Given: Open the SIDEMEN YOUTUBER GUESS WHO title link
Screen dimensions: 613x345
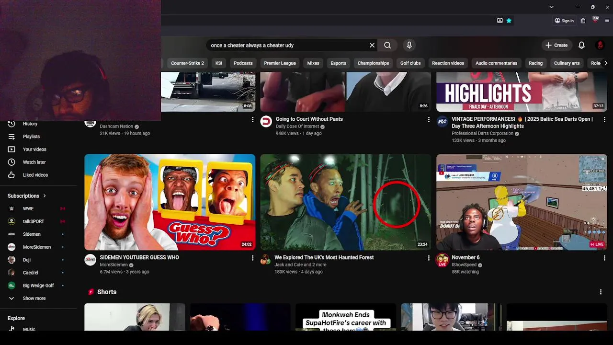Looking at the screenshot, I should [x=139, y=257].
